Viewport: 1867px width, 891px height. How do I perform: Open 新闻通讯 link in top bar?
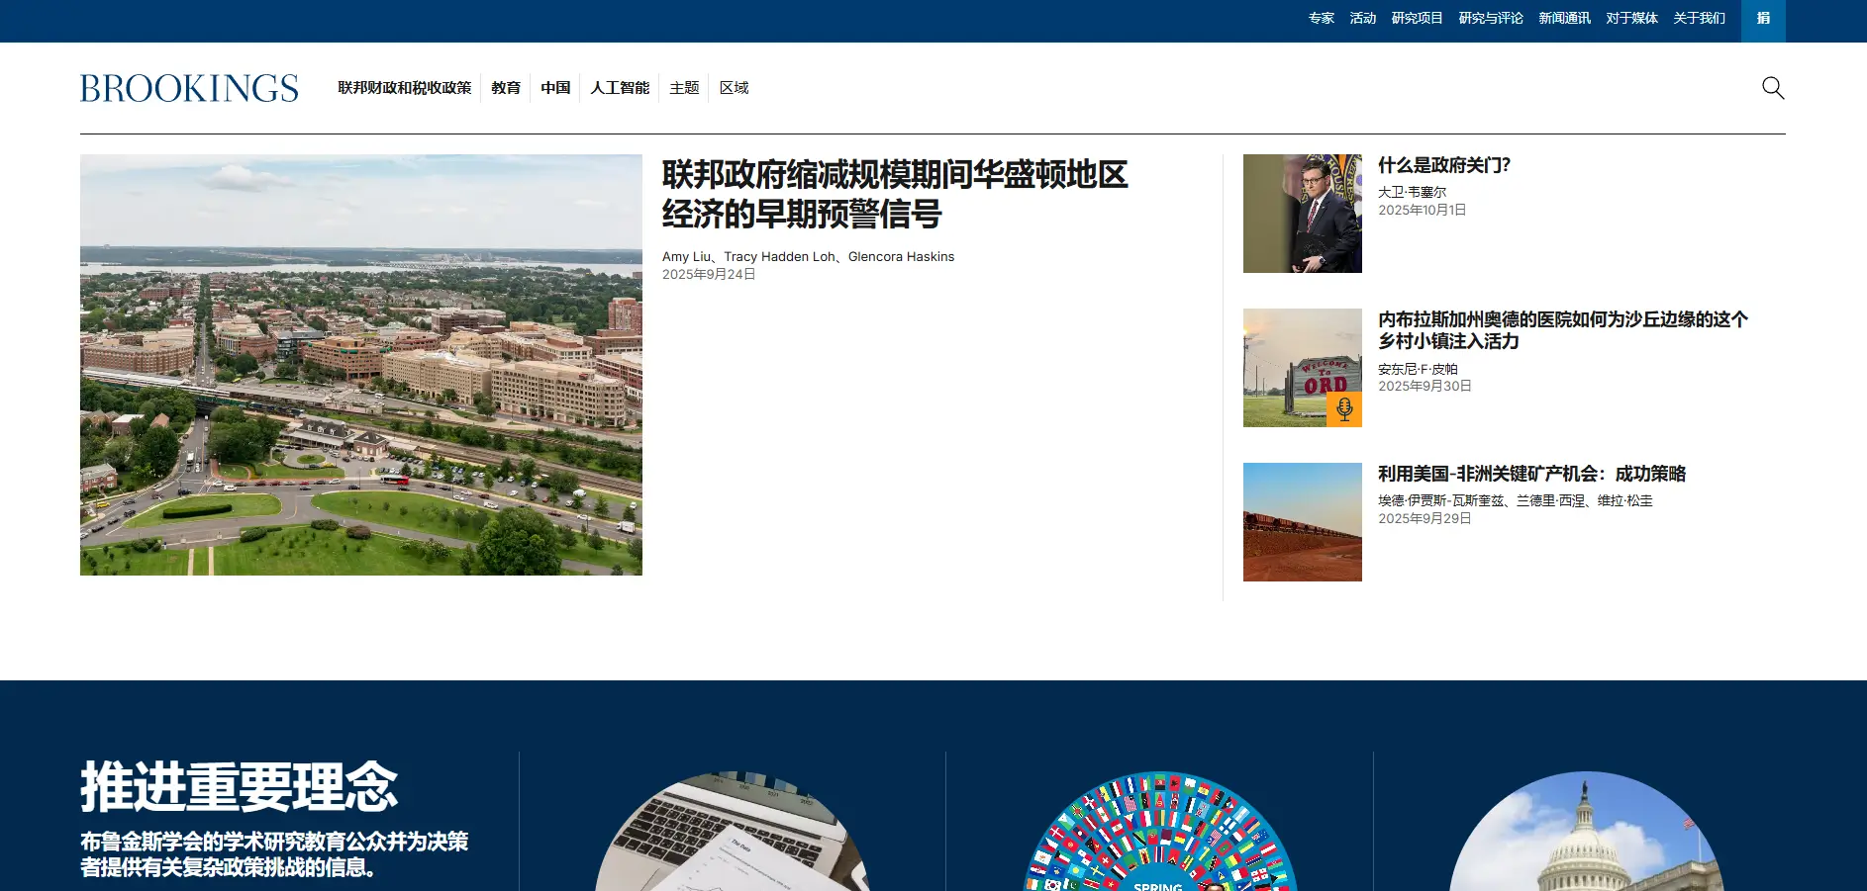pos(1564,19)
